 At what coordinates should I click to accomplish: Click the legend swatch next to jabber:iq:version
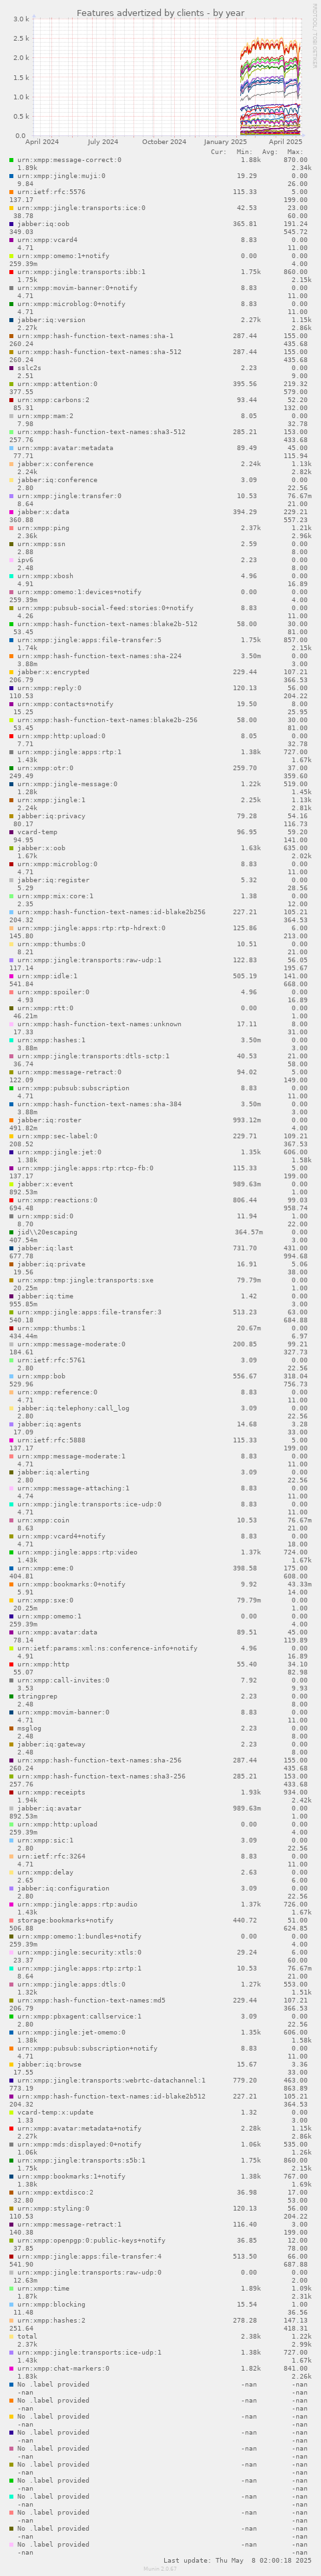pyautogui.click(x=12, y=320)
